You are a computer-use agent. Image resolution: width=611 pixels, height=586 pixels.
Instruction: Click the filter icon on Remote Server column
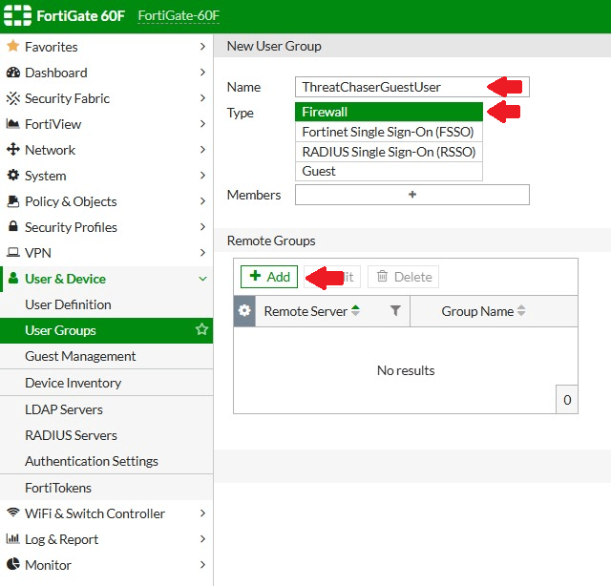pos(395,311)
